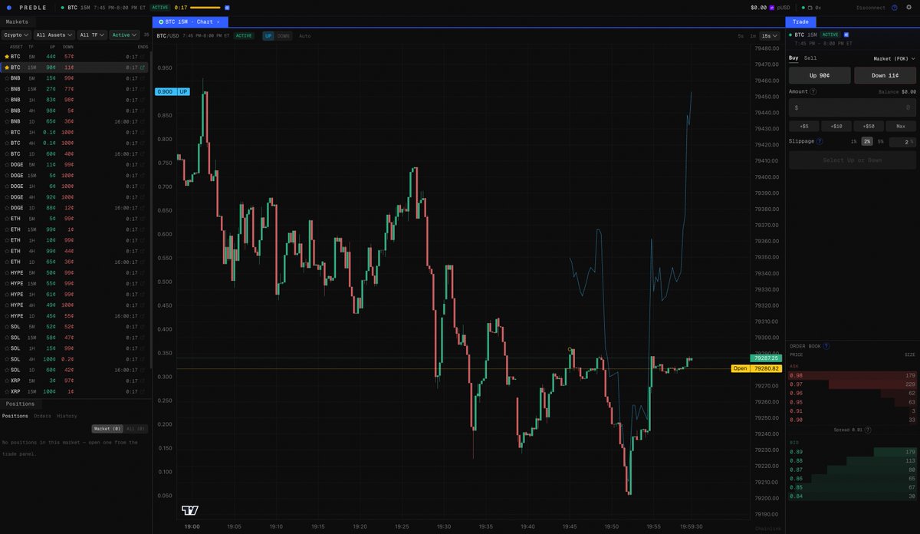Viewport: 920px width, 534px height.
Task: Favorite the SOL 1D market star
Action: tap(7, 370)
